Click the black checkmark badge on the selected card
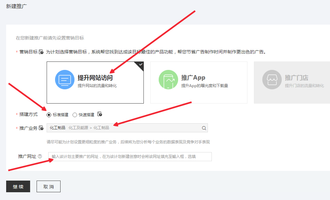The image size is (330, 200). [141, 64]
